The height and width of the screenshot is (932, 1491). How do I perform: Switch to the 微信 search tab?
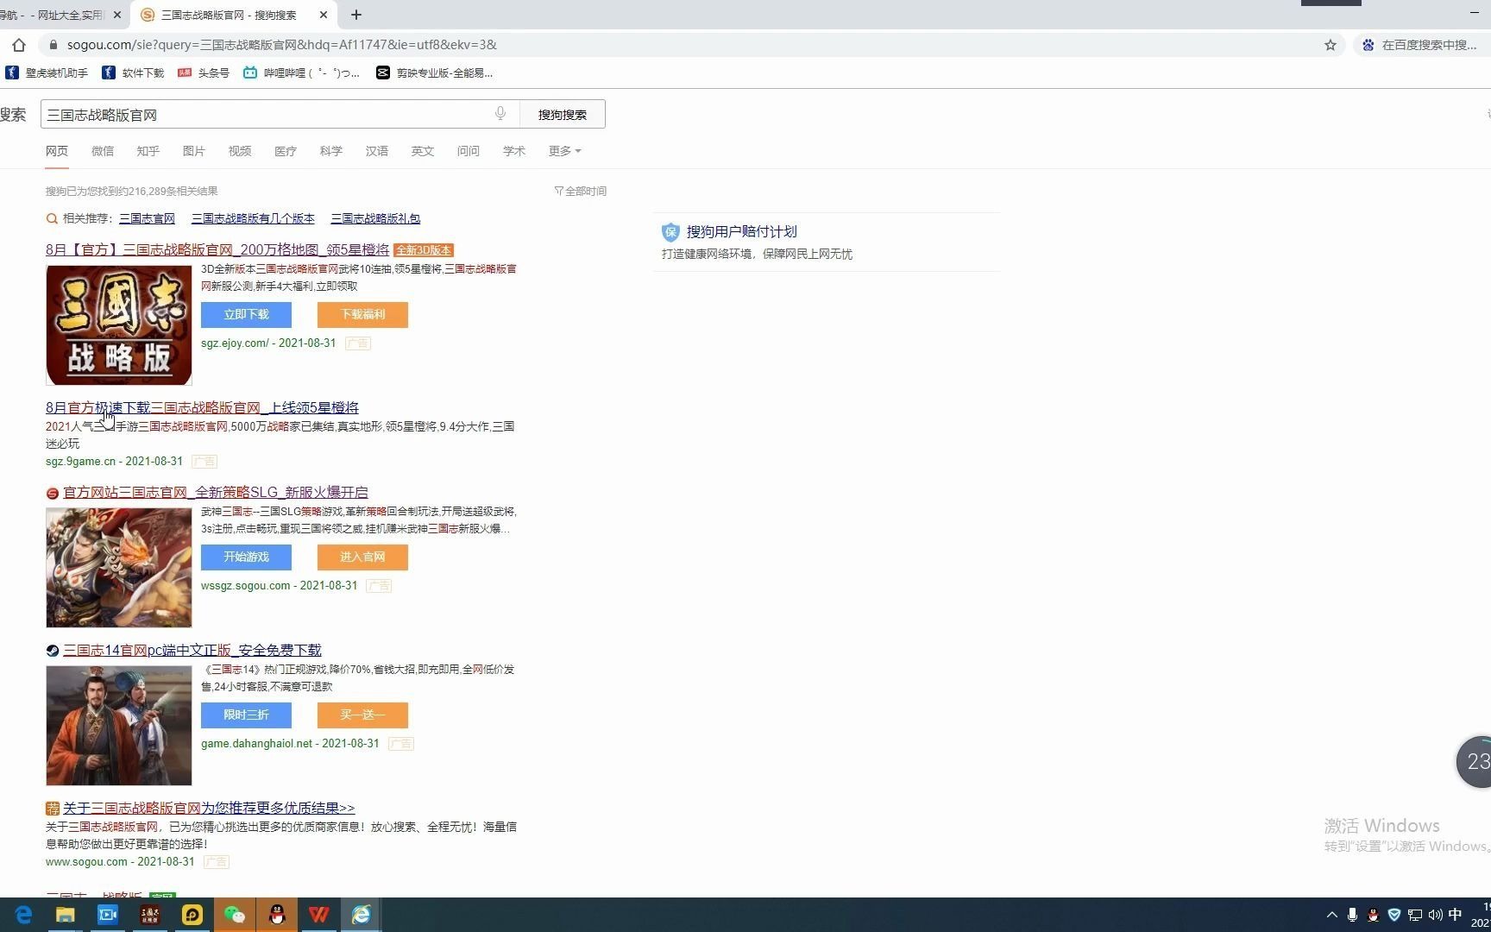pyautogui.click(x=103, y=151)
